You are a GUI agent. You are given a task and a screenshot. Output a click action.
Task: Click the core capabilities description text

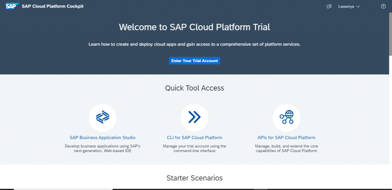point(286,149)
